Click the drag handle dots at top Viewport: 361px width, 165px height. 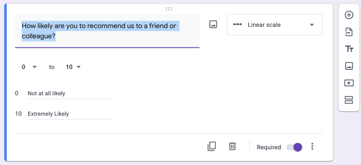(x=169, y=9)
